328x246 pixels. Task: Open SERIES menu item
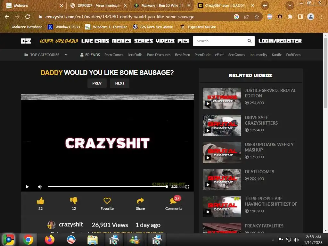[143, 41]
